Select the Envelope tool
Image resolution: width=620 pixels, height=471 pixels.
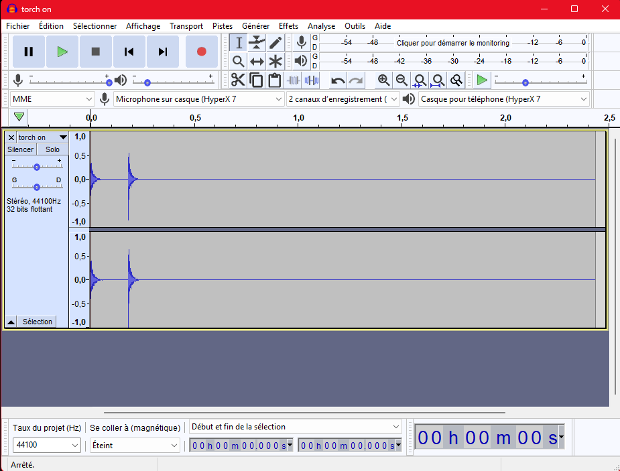pos(257,43)
